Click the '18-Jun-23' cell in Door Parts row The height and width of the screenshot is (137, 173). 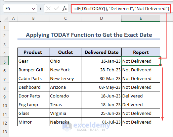101,96
